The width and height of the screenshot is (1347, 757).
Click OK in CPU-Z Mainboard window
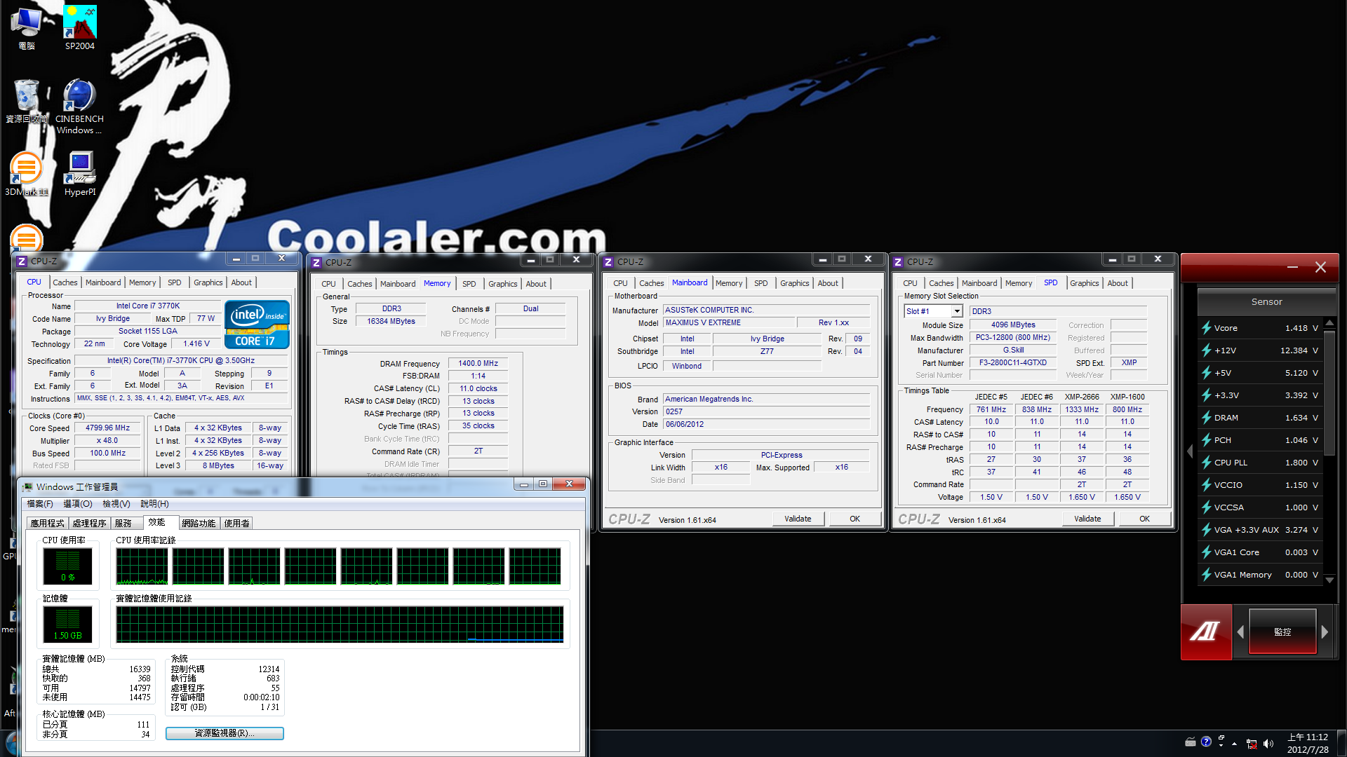(855, 519)
